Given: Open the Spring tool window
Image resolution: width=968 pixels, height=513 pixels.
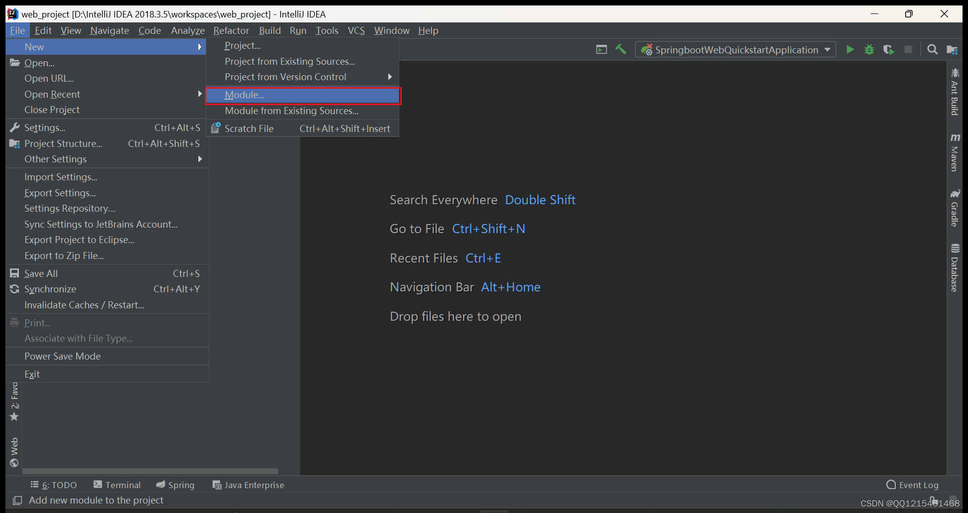Looking at the screenshot, I should [175, 485].
